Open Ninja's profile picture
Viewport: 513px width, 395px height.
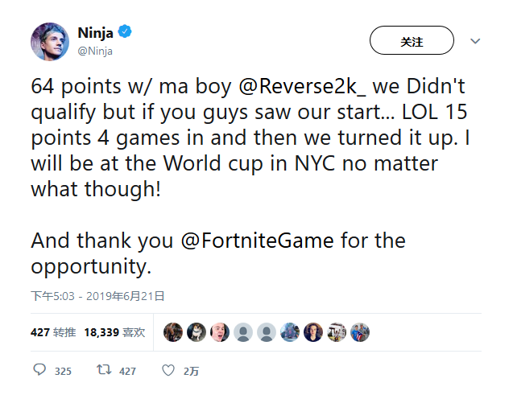coord(49,41)
